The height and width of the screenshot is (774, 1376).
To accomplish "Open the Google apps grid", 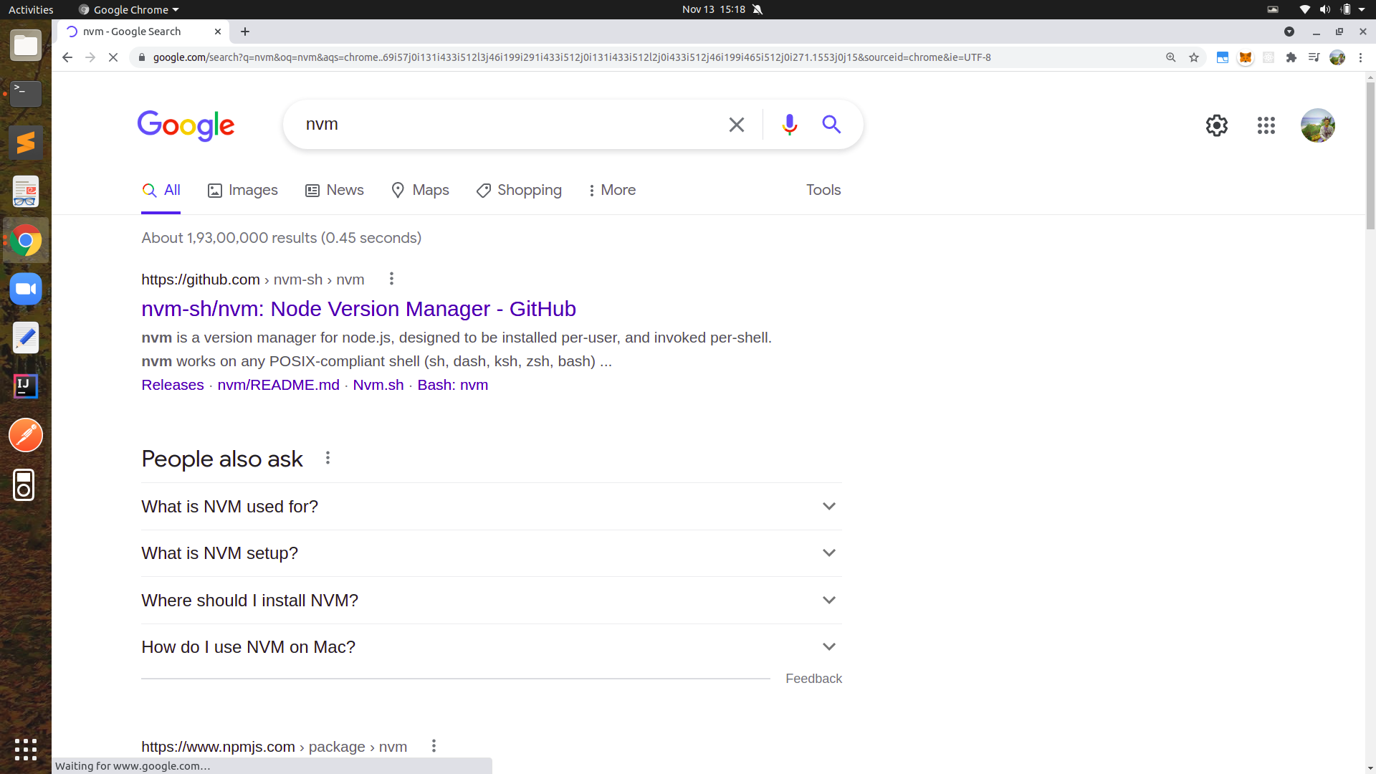I will 1266,125.
